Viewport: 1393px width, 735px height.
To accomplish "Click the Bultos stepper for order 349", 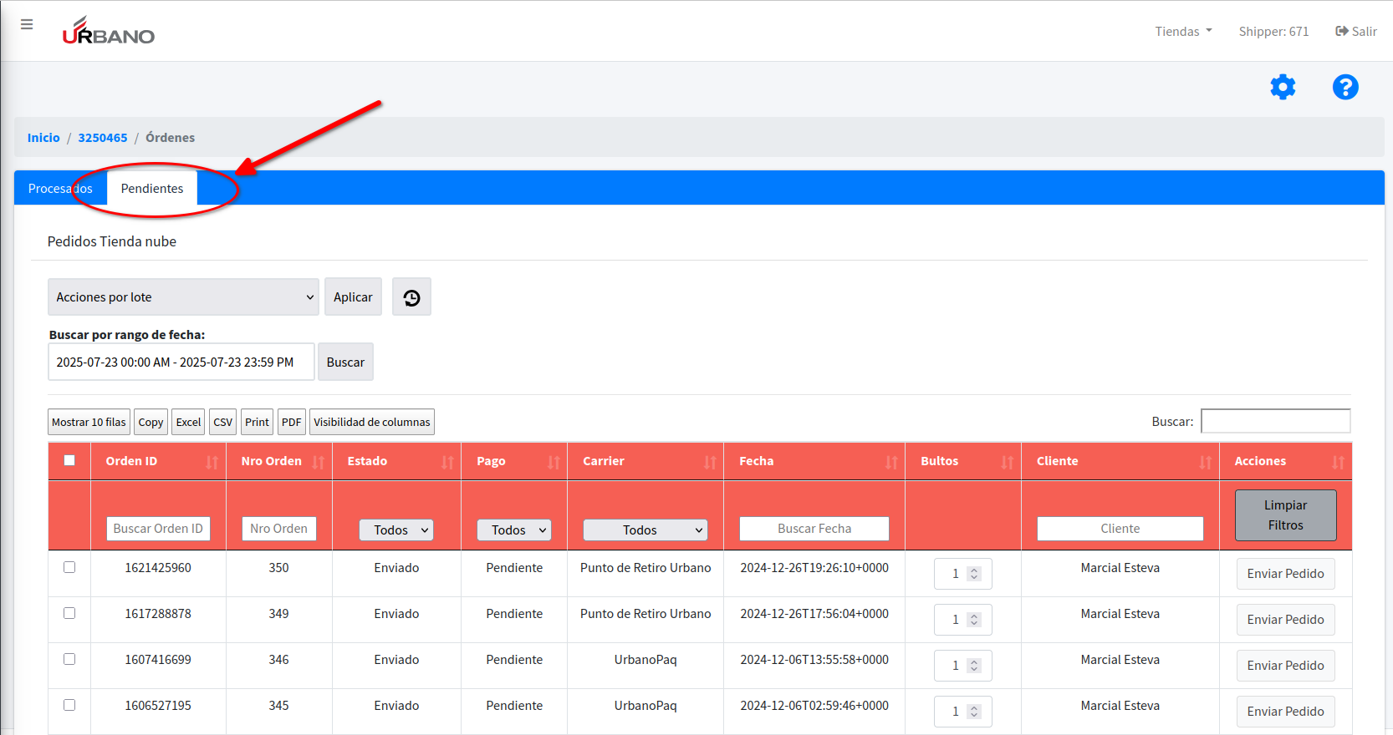I will [973, 620].
